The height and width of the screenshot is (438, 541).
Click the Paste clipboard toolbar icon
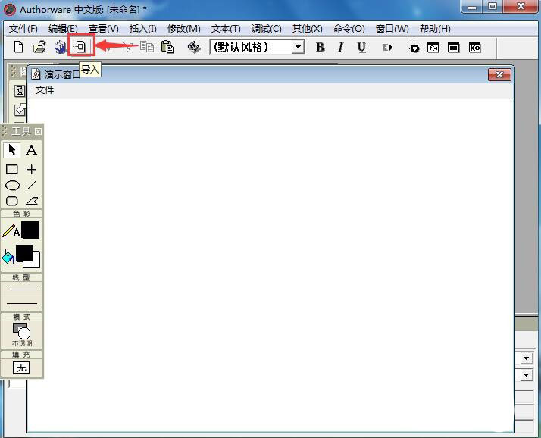(167, 47)
